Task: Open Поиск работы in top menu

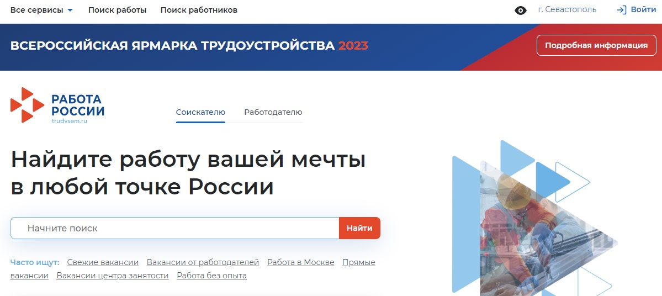Action: click(x=118, y=10)
